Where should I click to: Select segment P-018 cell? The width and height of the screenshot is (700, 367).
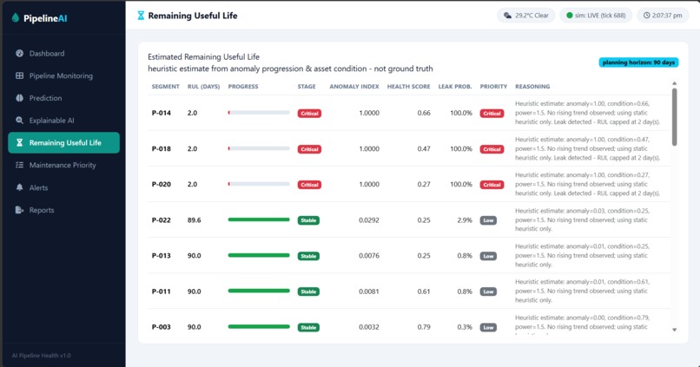click(162, 148)
